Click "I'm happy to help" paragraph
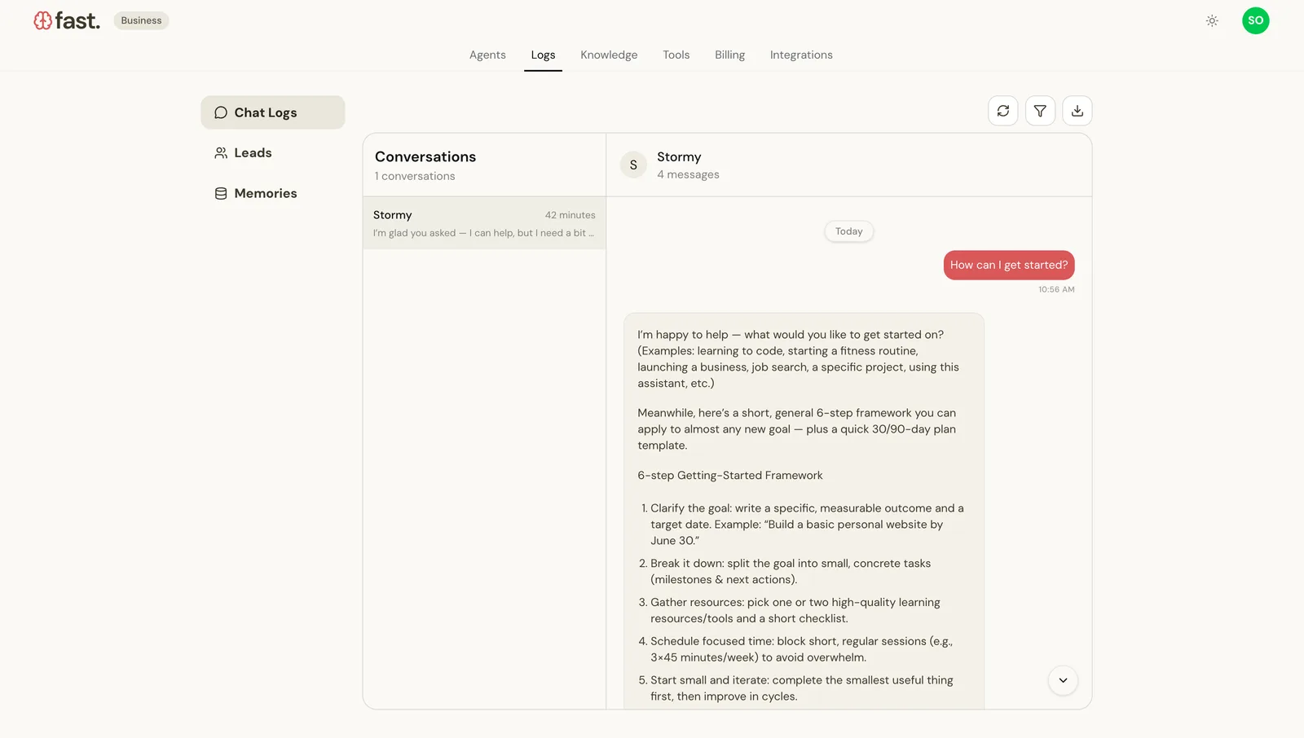The height and width of the screenshot is (738, 1304). 799,359
